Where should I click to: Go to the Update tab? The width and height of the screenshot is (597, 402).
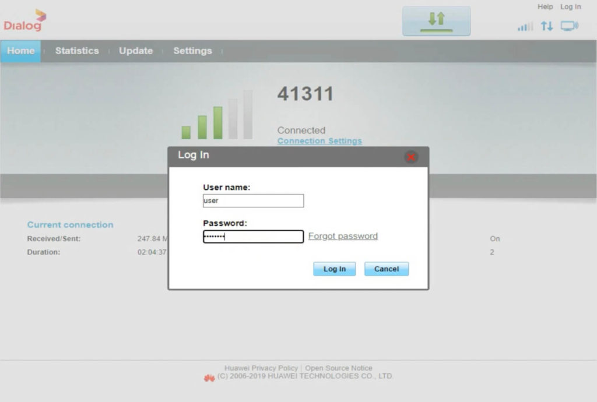[x=135, y=51]
